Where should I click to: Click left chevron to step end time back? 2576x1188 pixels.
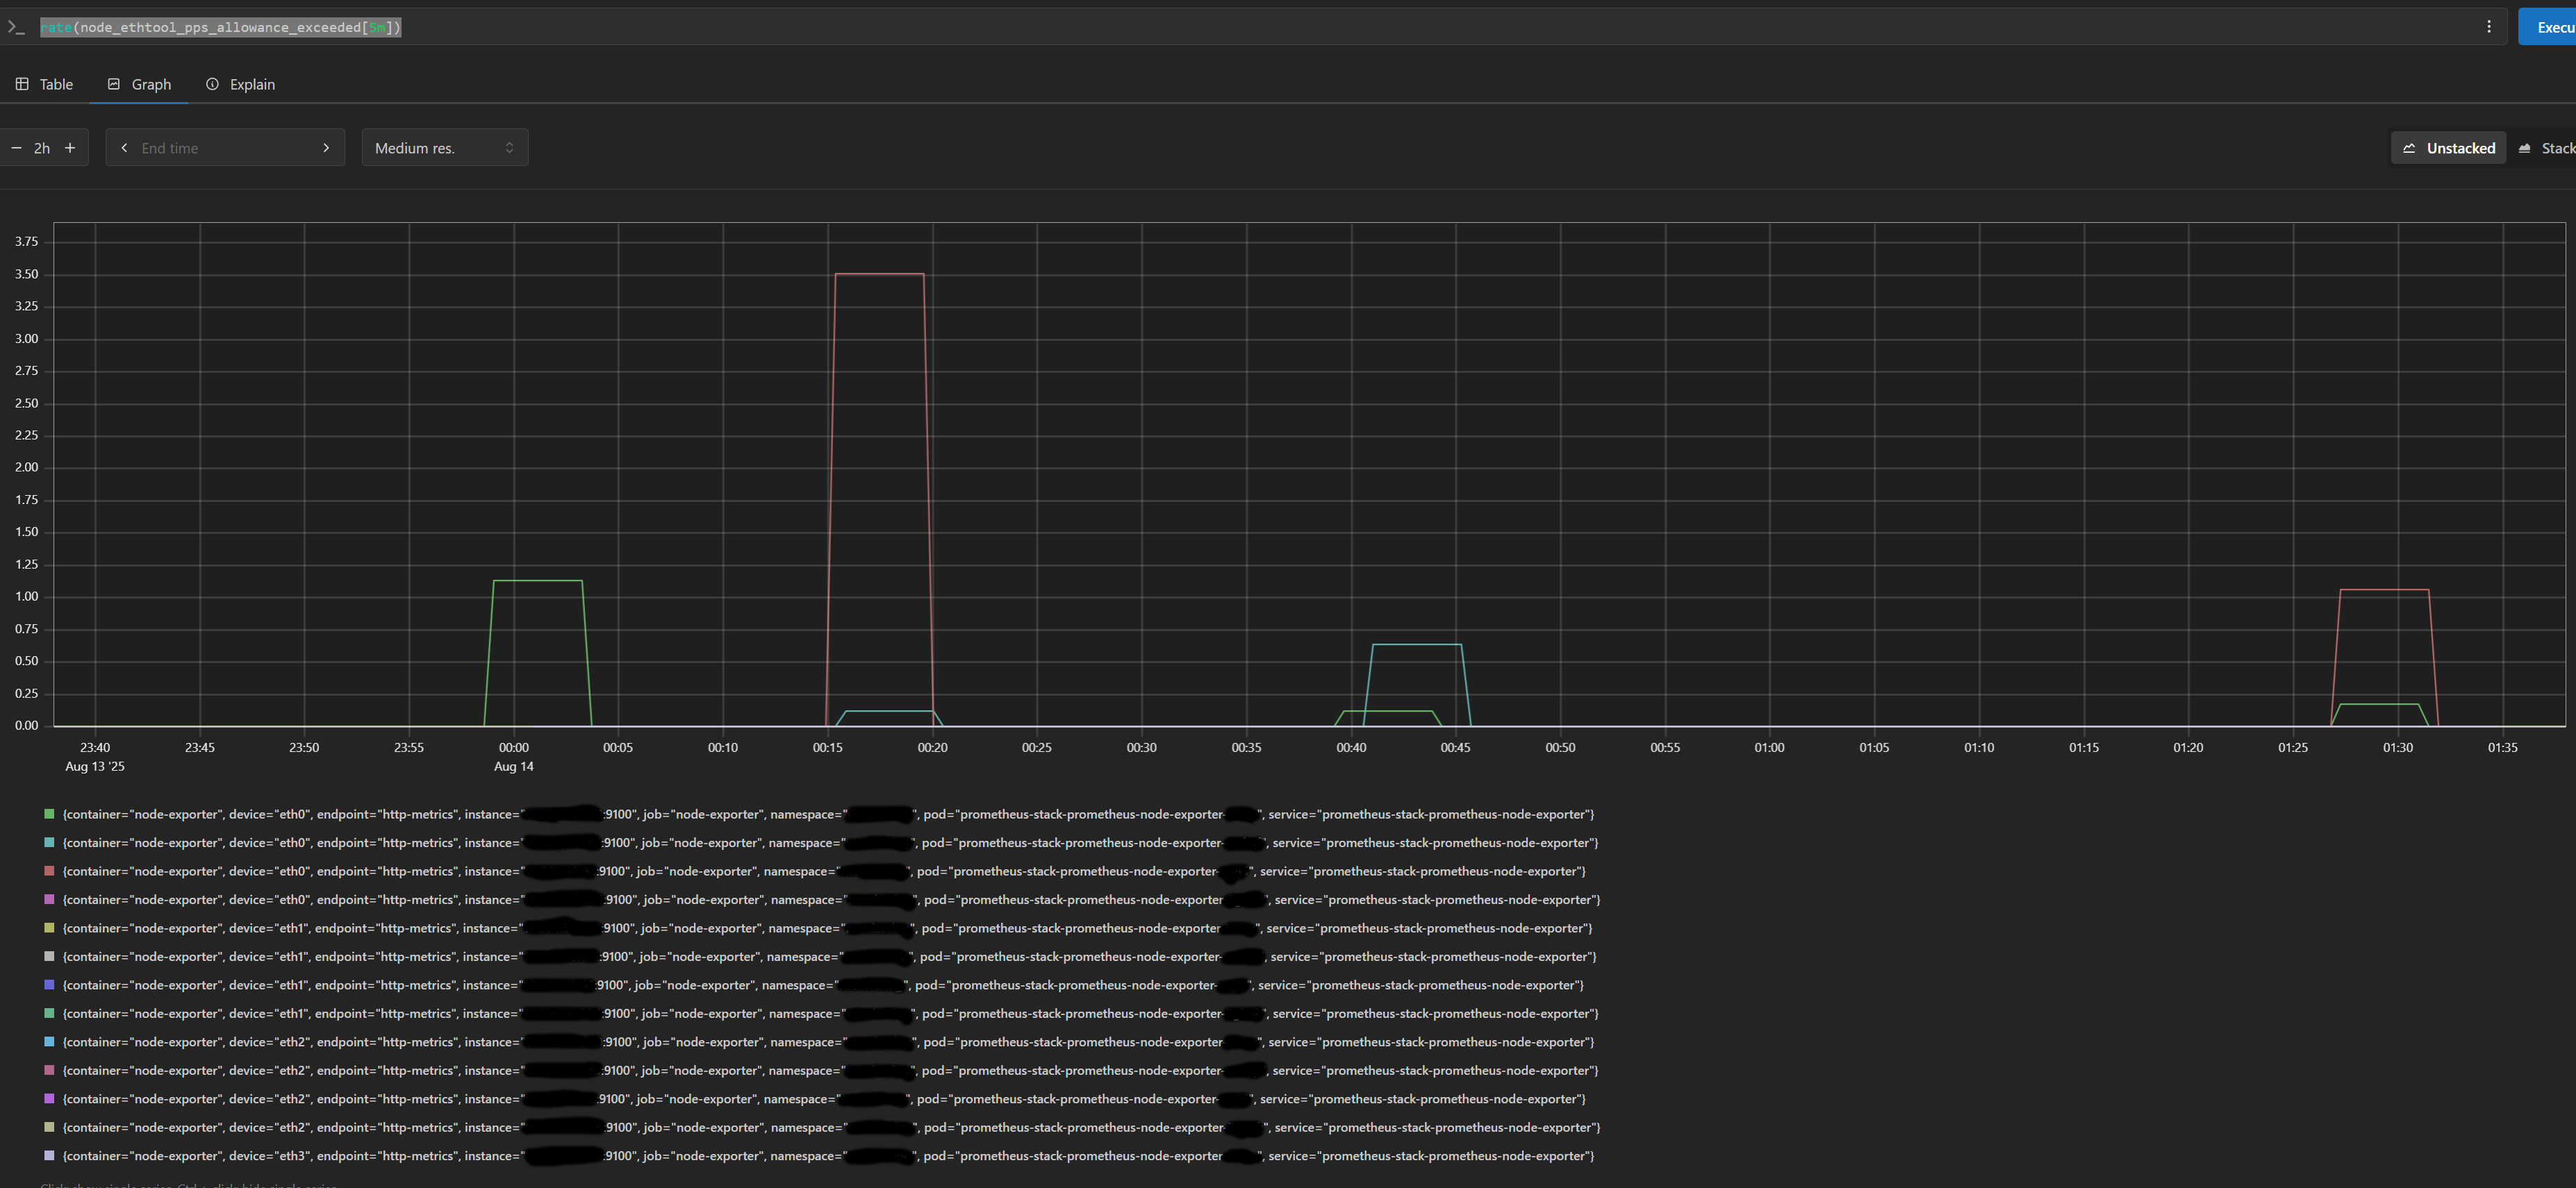coord(124,147)
